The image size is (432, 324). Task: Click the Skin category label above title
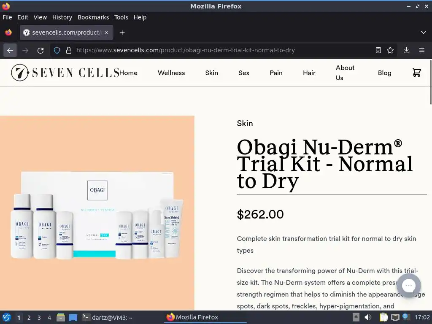point(245,123)
